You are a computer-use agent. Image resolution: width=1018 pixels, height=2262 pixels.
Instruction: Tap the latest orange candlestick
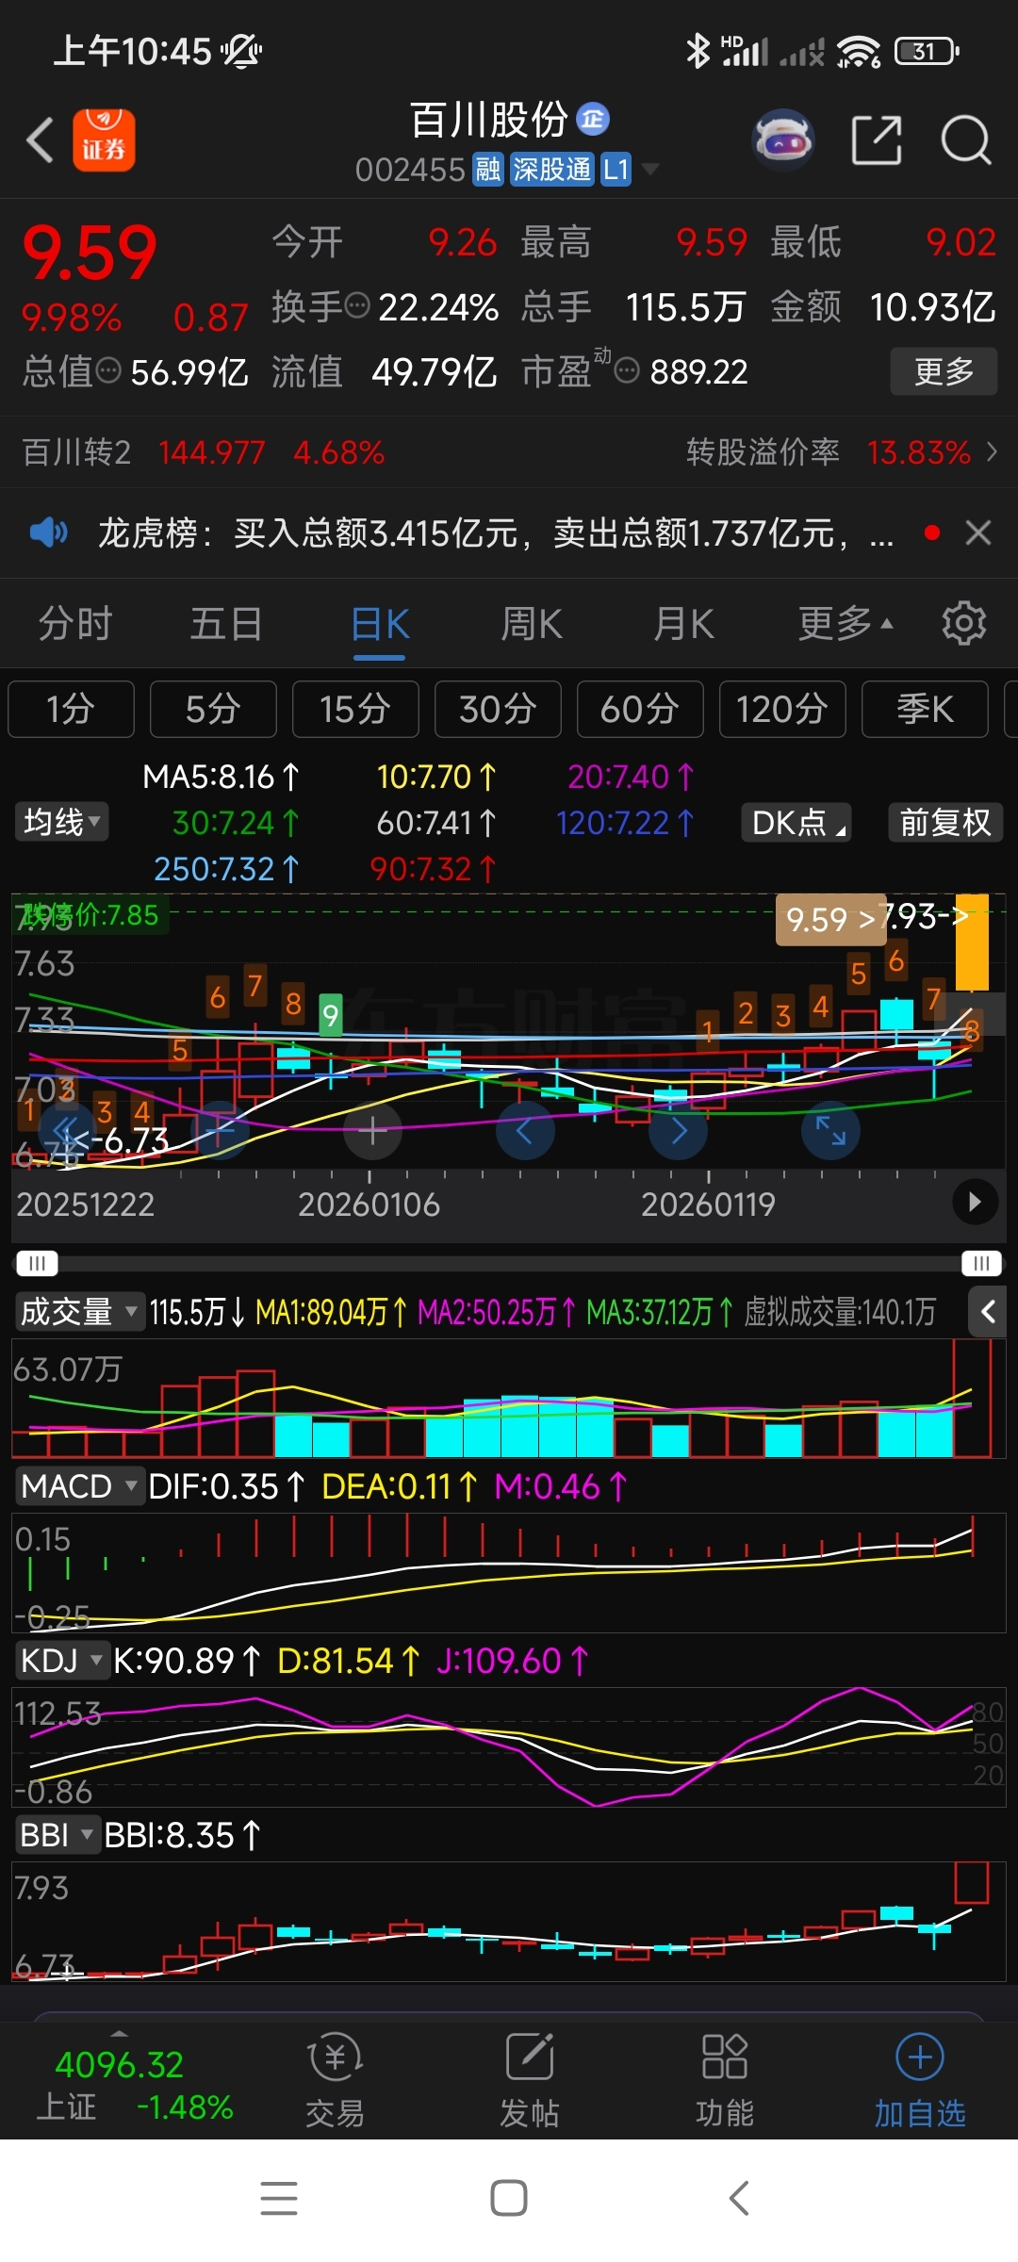pos(972,942)
